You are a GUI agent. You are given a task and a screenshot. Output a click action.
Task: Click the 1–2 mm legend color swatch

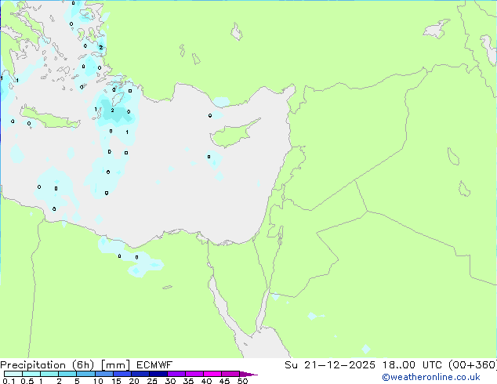pyautogui.click(x=49, y=374)
